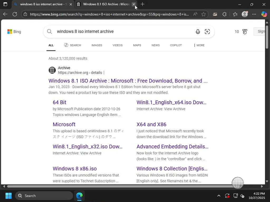
Task: Click the sync status tray icon
Action: point(227,196)
